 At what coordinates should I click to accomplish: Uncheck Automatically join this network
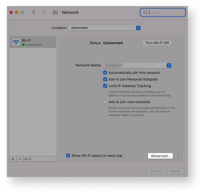tap(105, 73)
